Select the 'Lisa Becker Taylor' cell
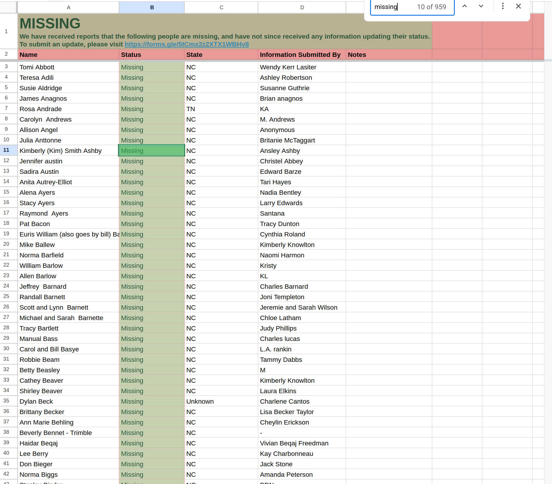 pyautogui.click(x=302, y=412)
